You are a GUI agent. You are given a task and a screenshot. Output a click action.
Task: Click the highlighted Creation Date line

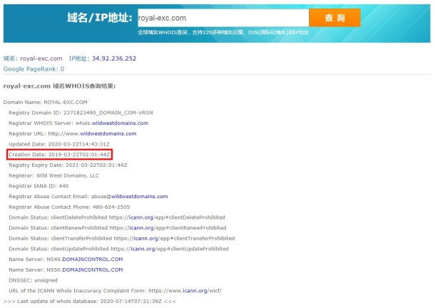pyautogui.click(x=59, y=155)
